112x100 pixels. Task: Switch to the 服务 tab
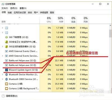point(52,12)
